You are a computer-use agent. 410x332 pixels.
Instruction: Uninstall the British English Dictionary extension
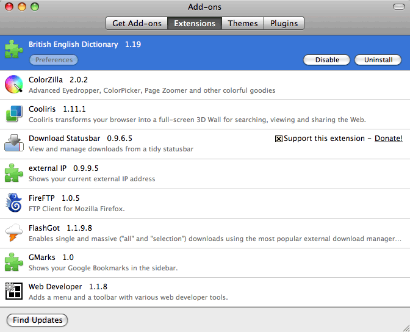[378, 60]
